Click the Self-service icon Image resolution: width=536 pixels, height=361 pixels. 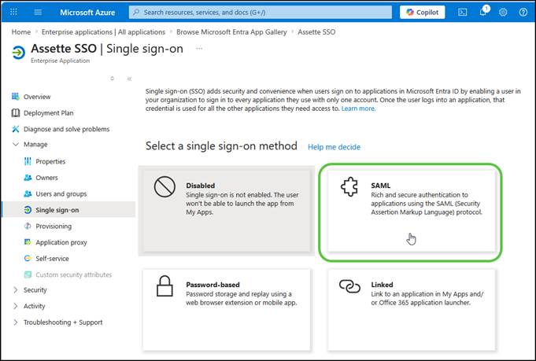(x=28, y=259)
